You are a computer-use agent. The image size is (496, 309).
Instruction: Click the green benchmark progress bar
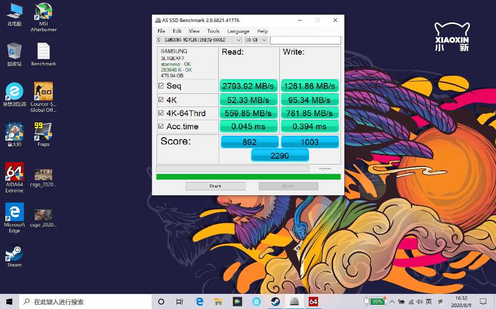pos(248,177)
